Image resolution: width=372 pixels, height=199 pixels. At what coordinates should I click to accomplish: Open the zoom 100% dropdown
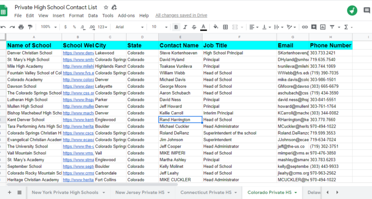(x=49, y=27)
